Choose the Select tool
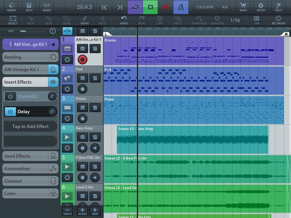Viewport: 291px width, 218px height. pos(13,20)
